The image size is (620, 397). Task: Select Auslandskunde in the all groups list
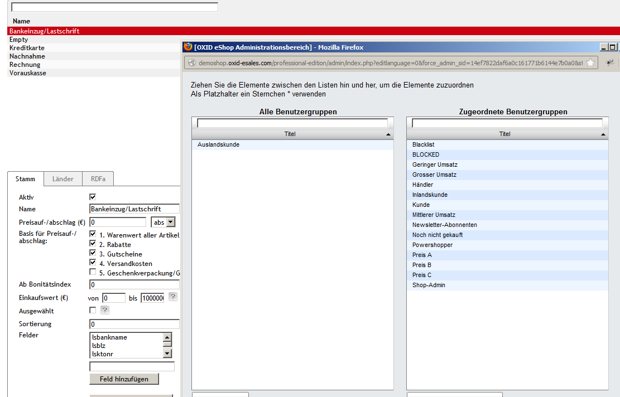coord(218,145)
